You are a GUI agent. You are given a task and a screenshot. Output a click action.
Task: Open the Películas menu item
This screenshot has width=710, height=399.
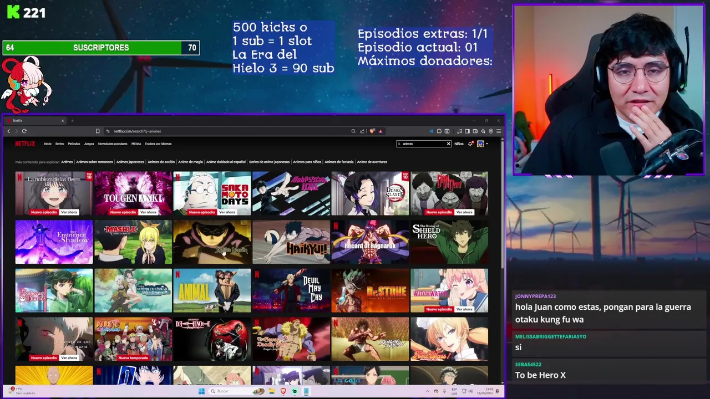pyautogui.click(x=74, y=144)
